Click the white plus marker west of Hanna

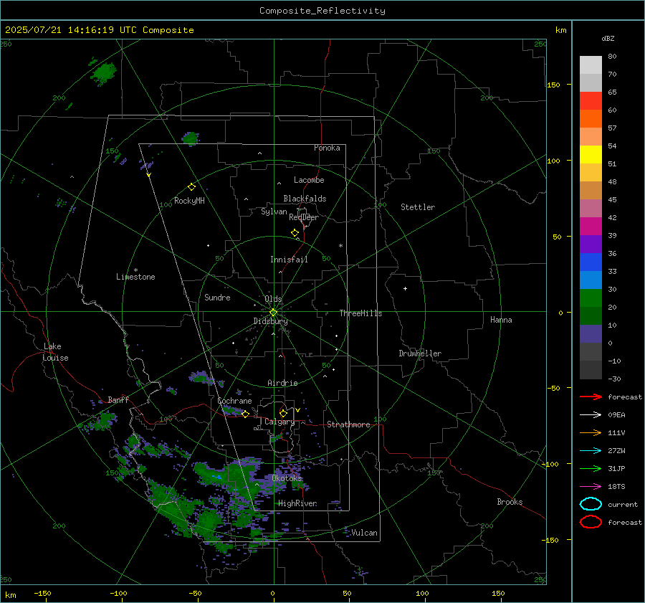click(405, 288)
